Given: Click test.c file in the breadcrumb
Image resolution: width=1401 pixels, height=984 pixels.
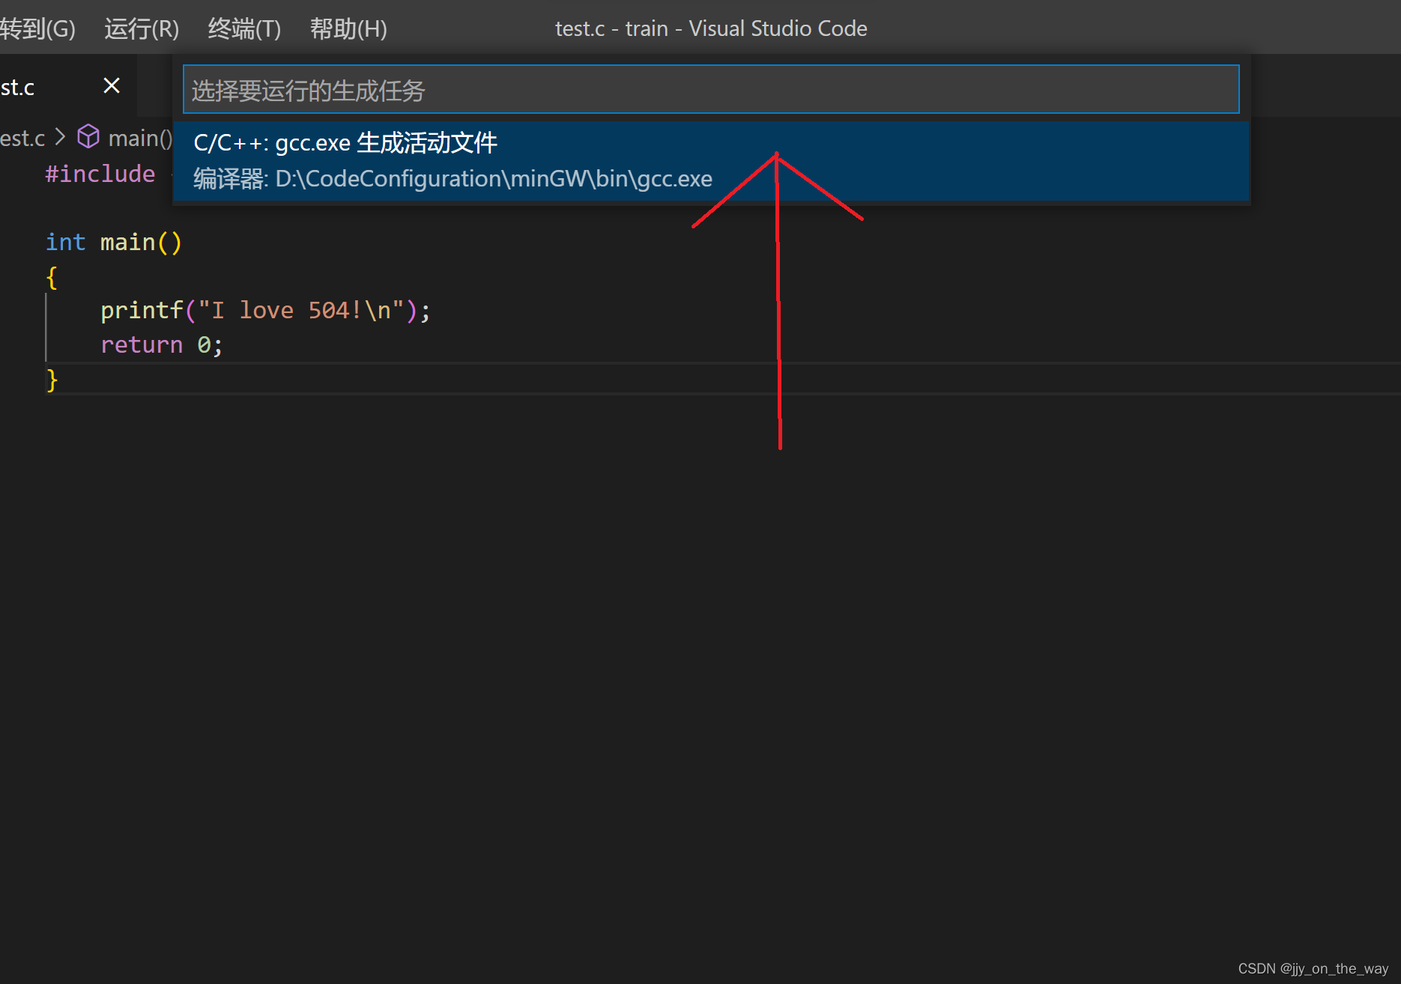Looking at the screenshot, I should click(22, 138).
